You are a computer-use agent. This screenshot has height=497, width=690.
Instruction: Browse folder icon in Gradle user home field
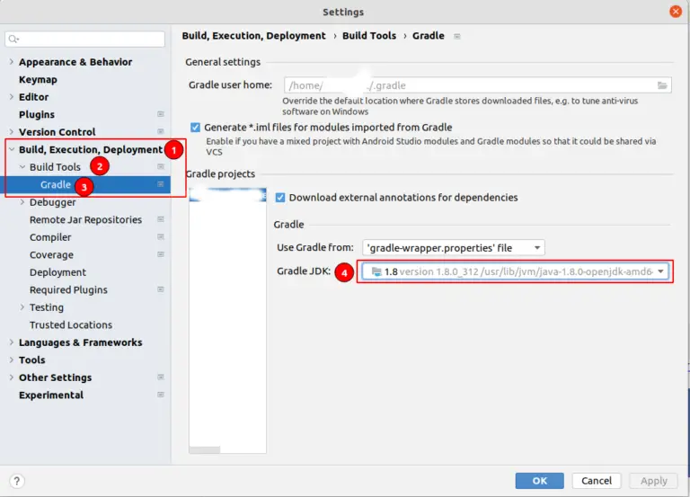click(662, 85)
